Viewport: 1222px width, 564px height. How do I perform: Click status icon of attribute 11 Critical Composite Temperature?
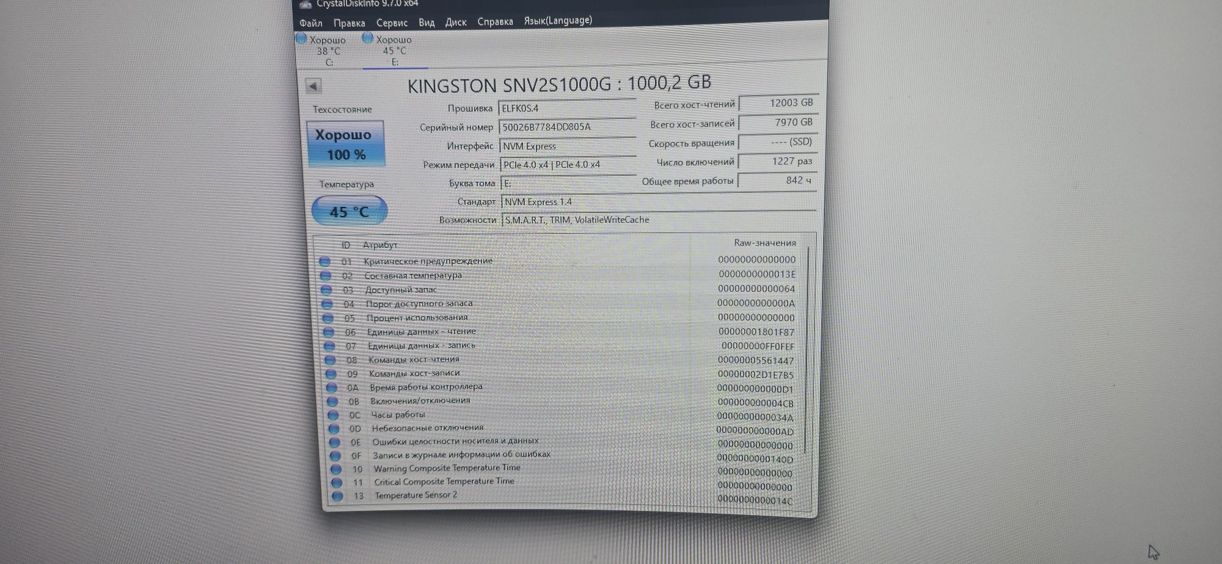point(336,483)
